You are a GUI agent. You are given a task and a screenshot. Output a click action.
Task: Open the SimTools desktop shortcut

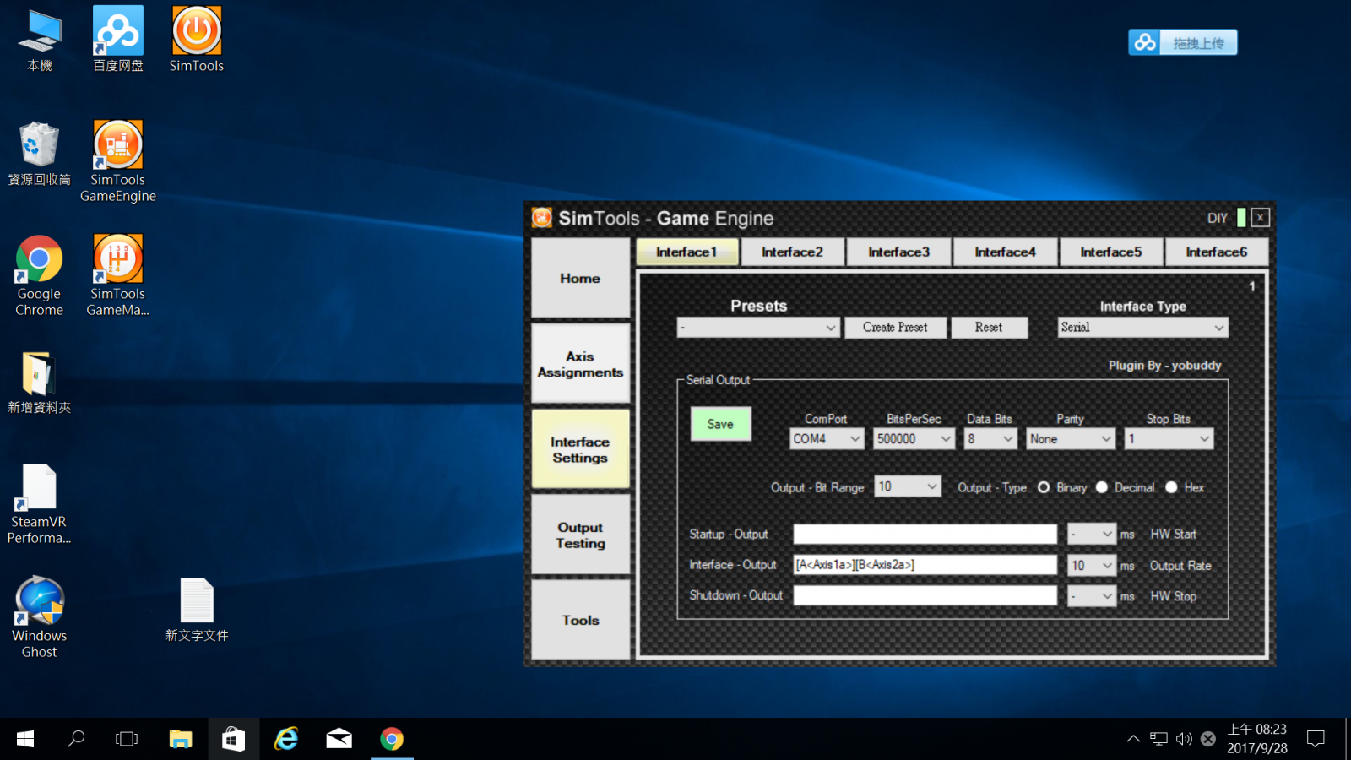197,39
